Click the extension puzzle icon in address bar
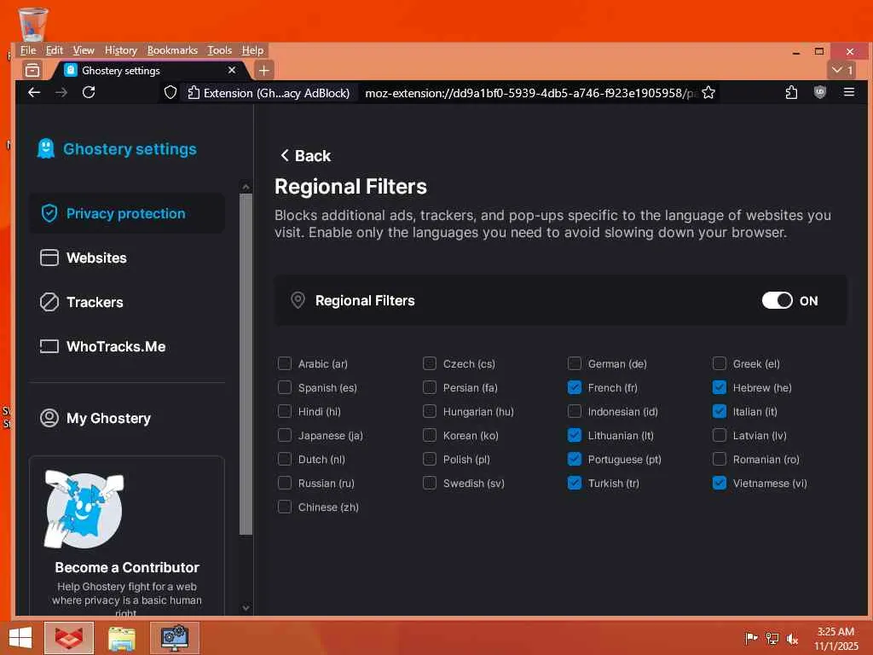 [194, 92]
